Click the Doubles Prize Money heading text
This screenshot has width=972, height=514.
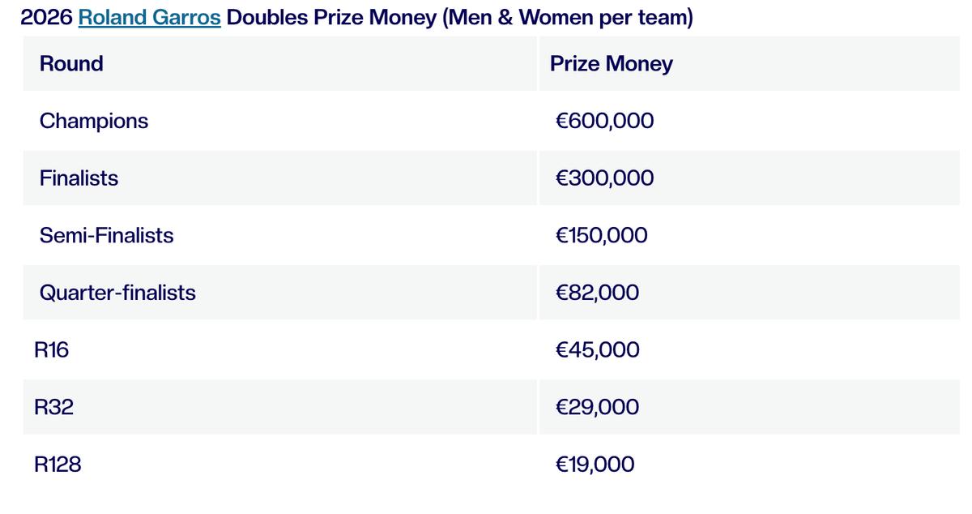332,18
